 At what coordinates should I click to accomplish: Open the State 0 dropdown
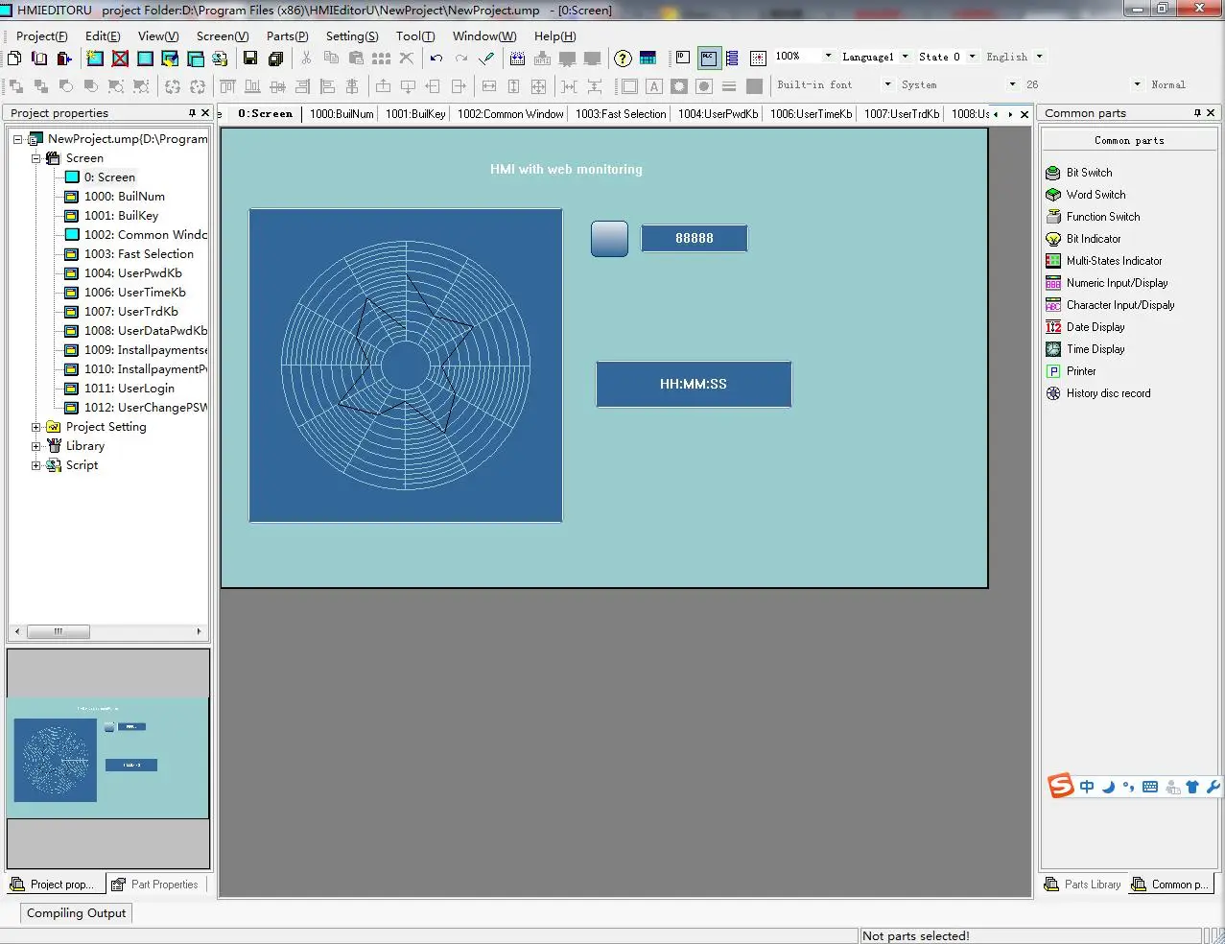point(972,57)
